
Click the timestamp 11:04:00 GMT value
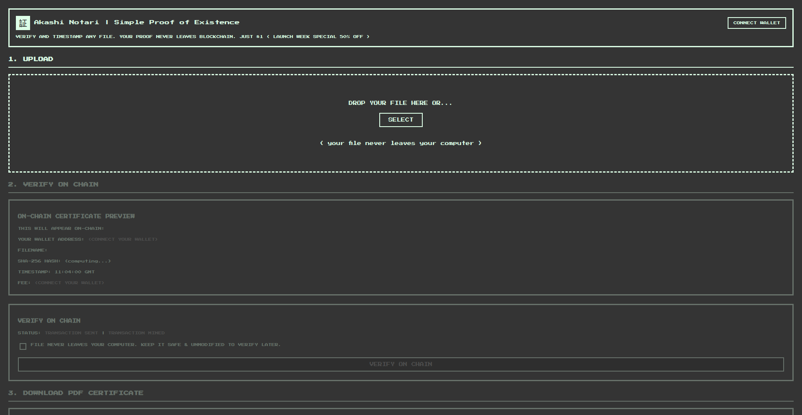pos(74,272)
